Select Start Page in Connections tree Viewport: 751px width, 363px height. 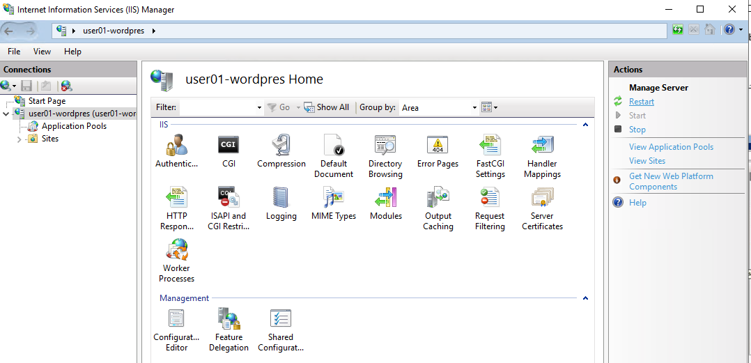pyautogui.click(x=47, y=101)
